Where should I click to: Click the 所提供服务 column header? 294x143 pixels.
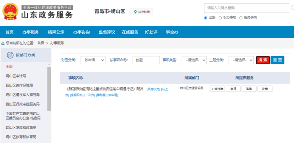click(244, 78)
